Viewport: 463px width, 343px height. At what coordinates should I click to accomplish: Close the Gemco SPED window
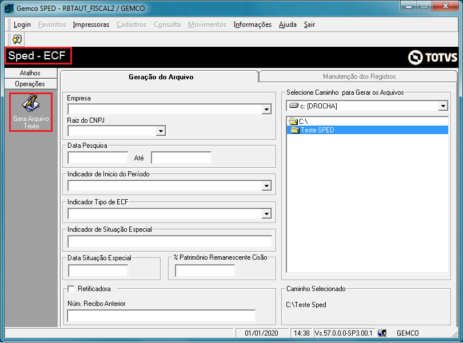coord(446,6)
